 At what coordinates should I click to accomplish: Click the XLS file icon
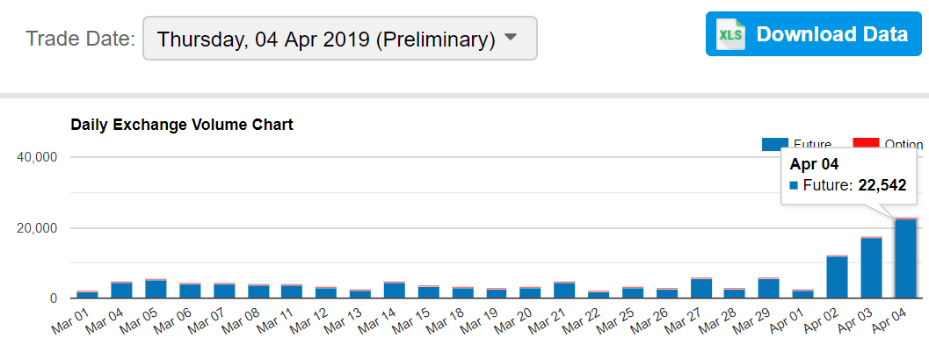(730, 34)
